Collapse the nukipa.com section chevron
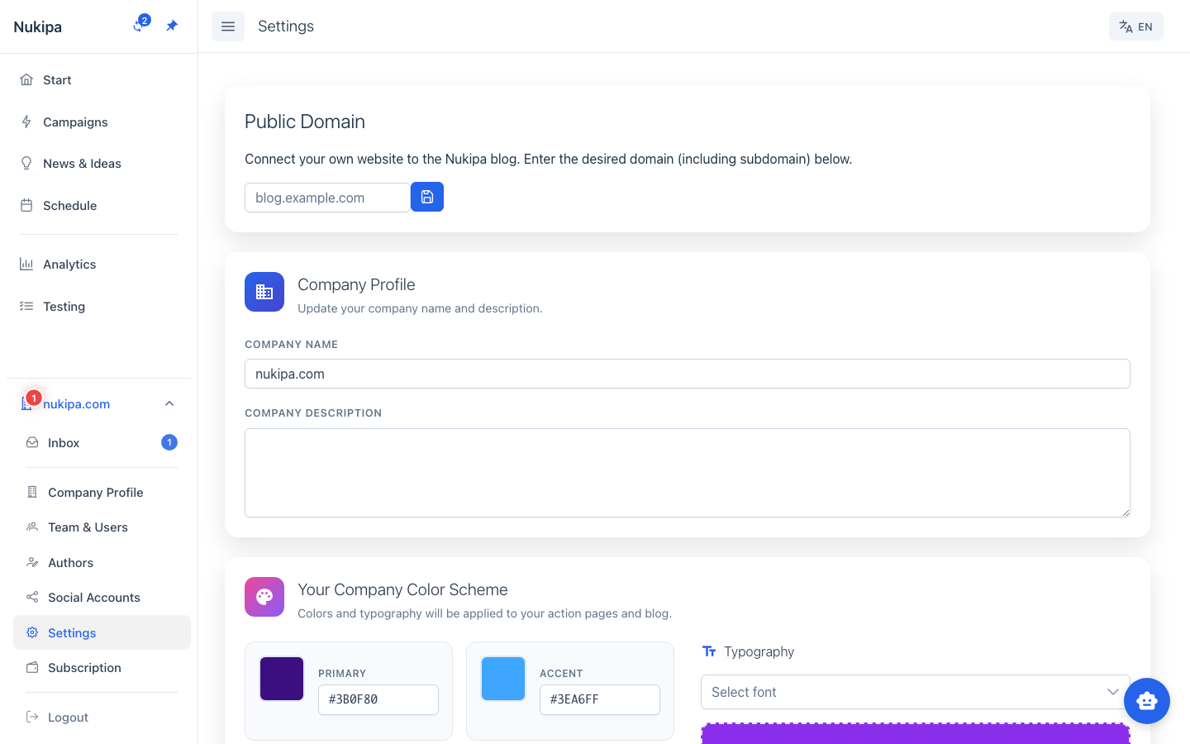Viewport: 1190px width, 744px height. coord(169,403)
